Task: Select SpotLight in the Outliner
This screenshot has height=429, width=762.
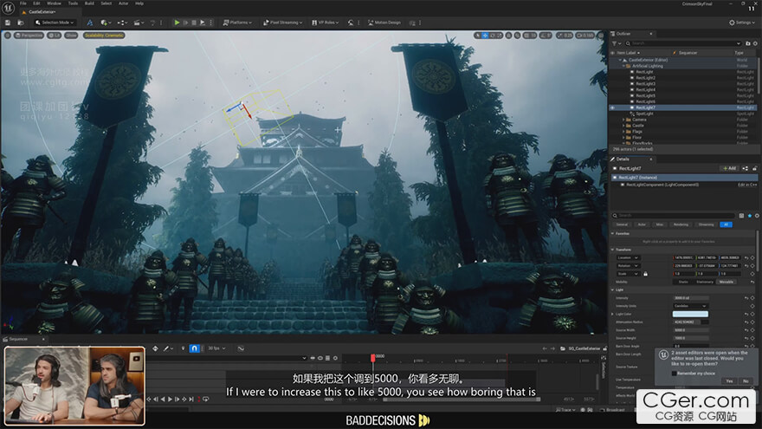Action: (x=644, y=114)
